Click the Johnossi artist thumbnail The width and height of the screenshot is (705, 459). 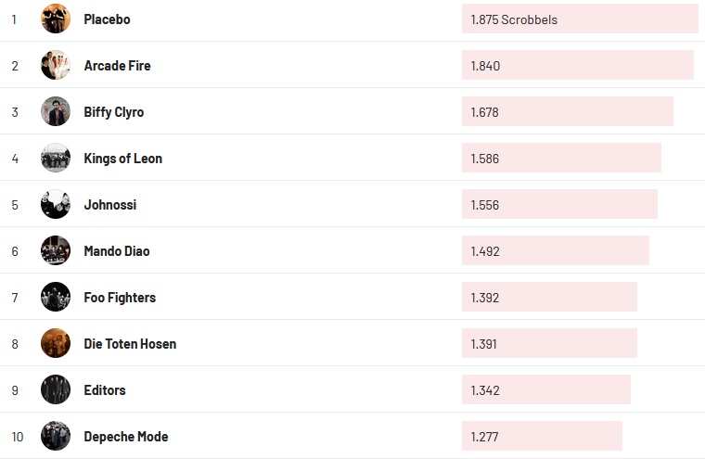pos(56,204)
